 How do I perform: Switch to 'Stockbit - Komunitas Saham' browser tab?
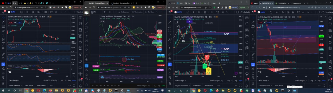(122, 3)
